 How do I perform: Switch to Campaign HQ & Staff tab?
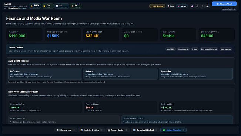pyautogui.click(x=145, y=130)
